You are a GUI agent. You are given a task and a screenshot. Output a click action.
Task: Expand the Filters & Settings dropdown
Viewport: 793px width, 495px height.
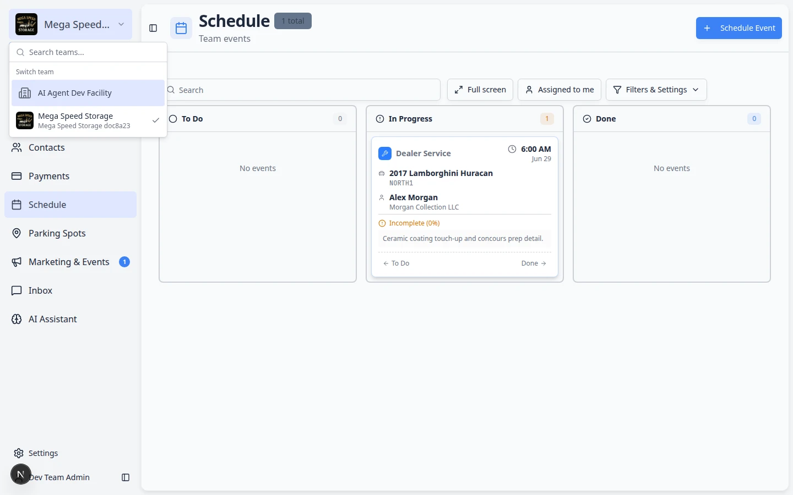(656, 90)
